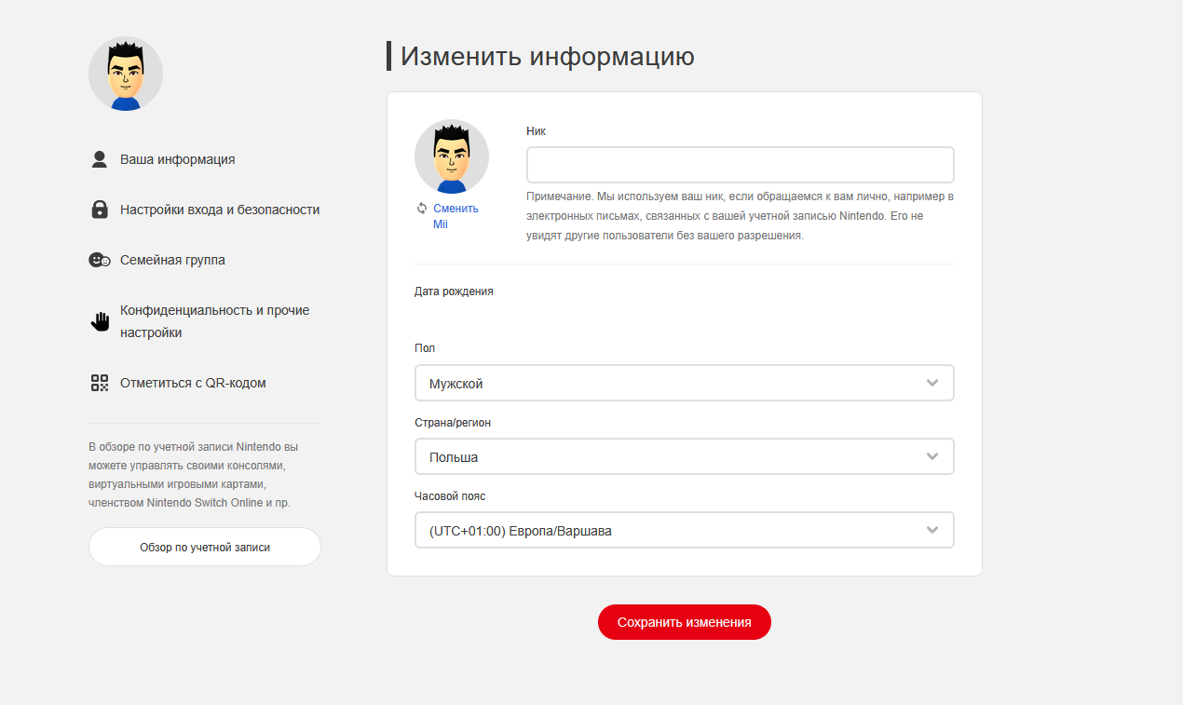Choose Отметиться с QR-кодом
The width and height of the screenshot is (1183, 705).
click(193, 383)
